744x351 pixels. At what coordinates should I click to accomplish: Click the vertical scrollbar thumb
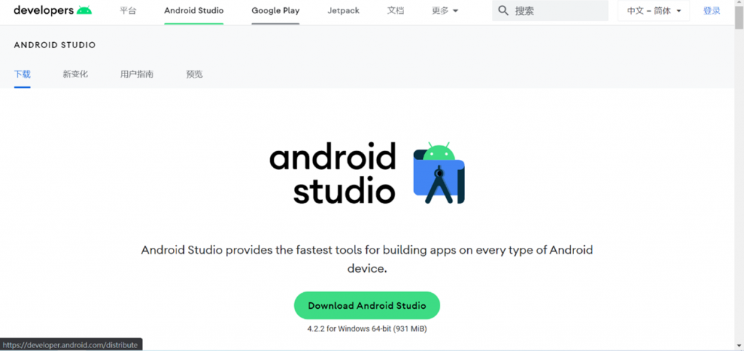pos(739,20)
